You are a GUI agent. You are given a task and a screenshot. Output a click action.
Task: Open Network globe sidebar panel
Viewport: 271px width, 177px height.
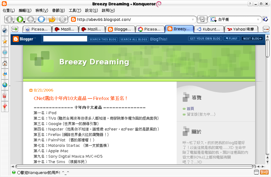(x=5, y=85)
